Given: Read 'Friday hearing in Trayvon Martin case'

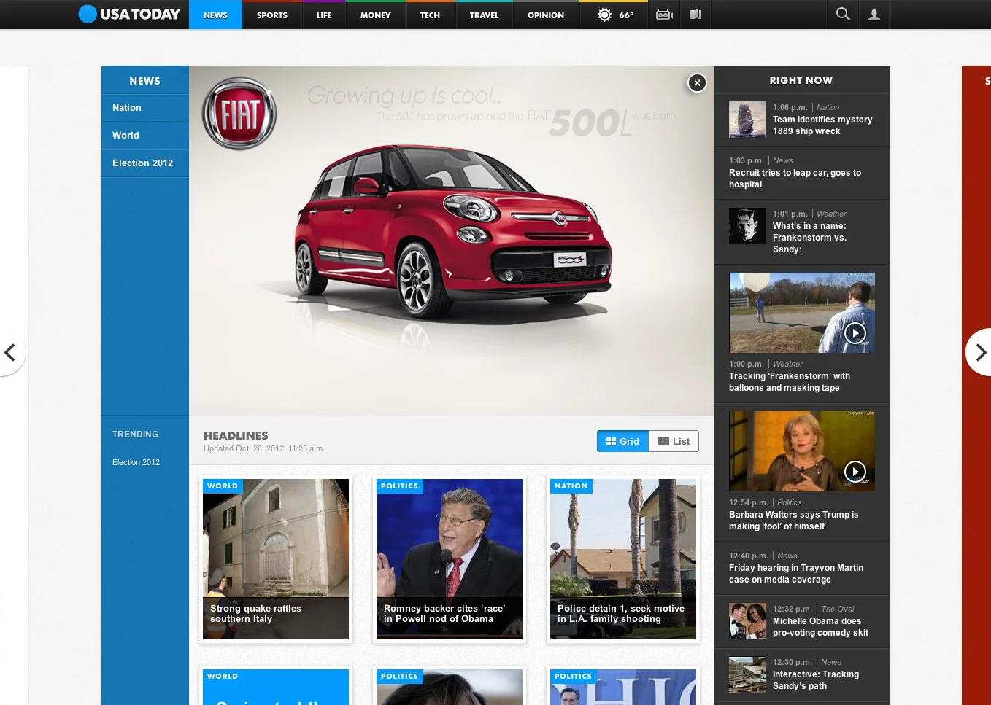Looking at the screenshot, I should coord(796,574).
